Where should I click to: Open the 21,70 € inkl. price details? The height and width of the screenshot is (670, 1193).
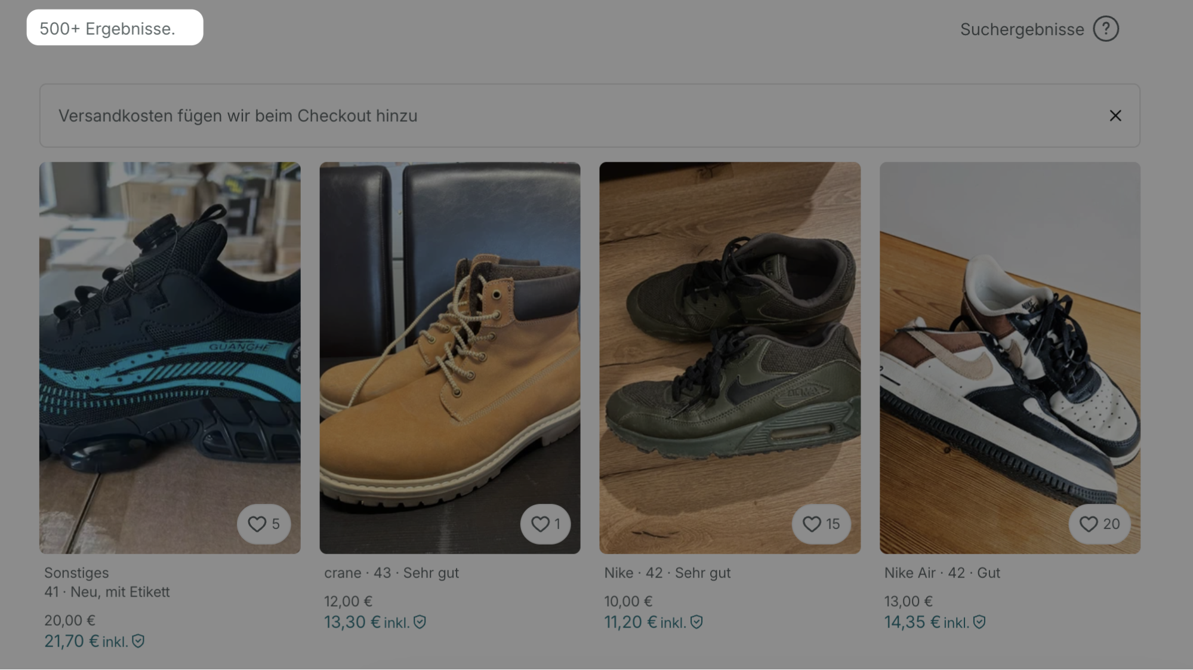(x=85, y=641)
